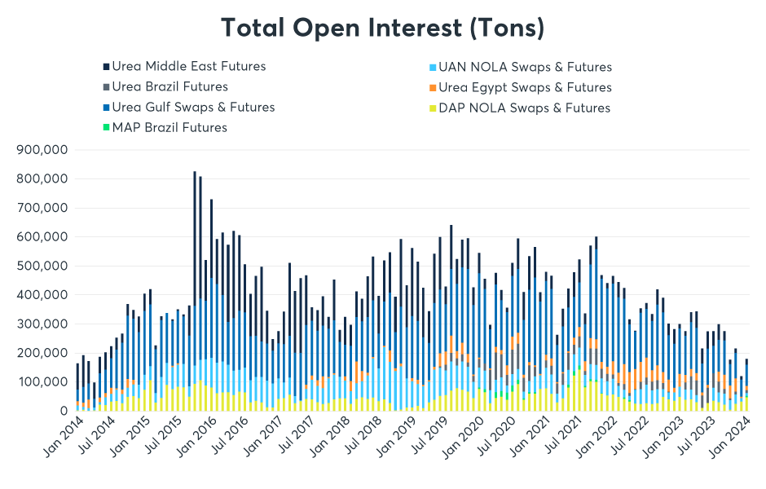Hide the Urea Egypt Swaps & Futures series label
Screen dimensions: 766x489
525,88
